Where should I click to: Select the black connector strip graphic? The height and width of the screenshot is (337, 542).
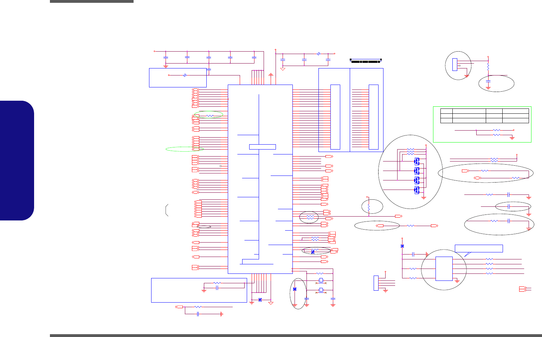(366, 61)
